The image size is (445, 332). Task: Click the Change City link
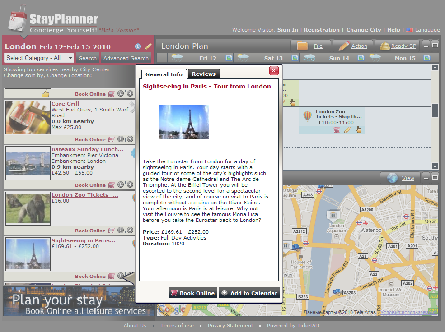point(364,30)
